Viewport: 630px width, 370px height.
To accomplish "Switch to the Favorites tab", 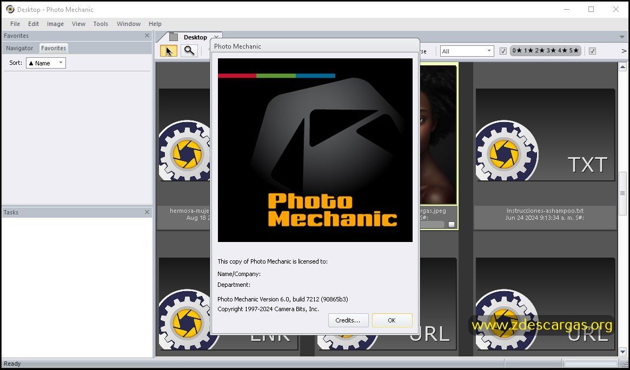I will point(54,48).
